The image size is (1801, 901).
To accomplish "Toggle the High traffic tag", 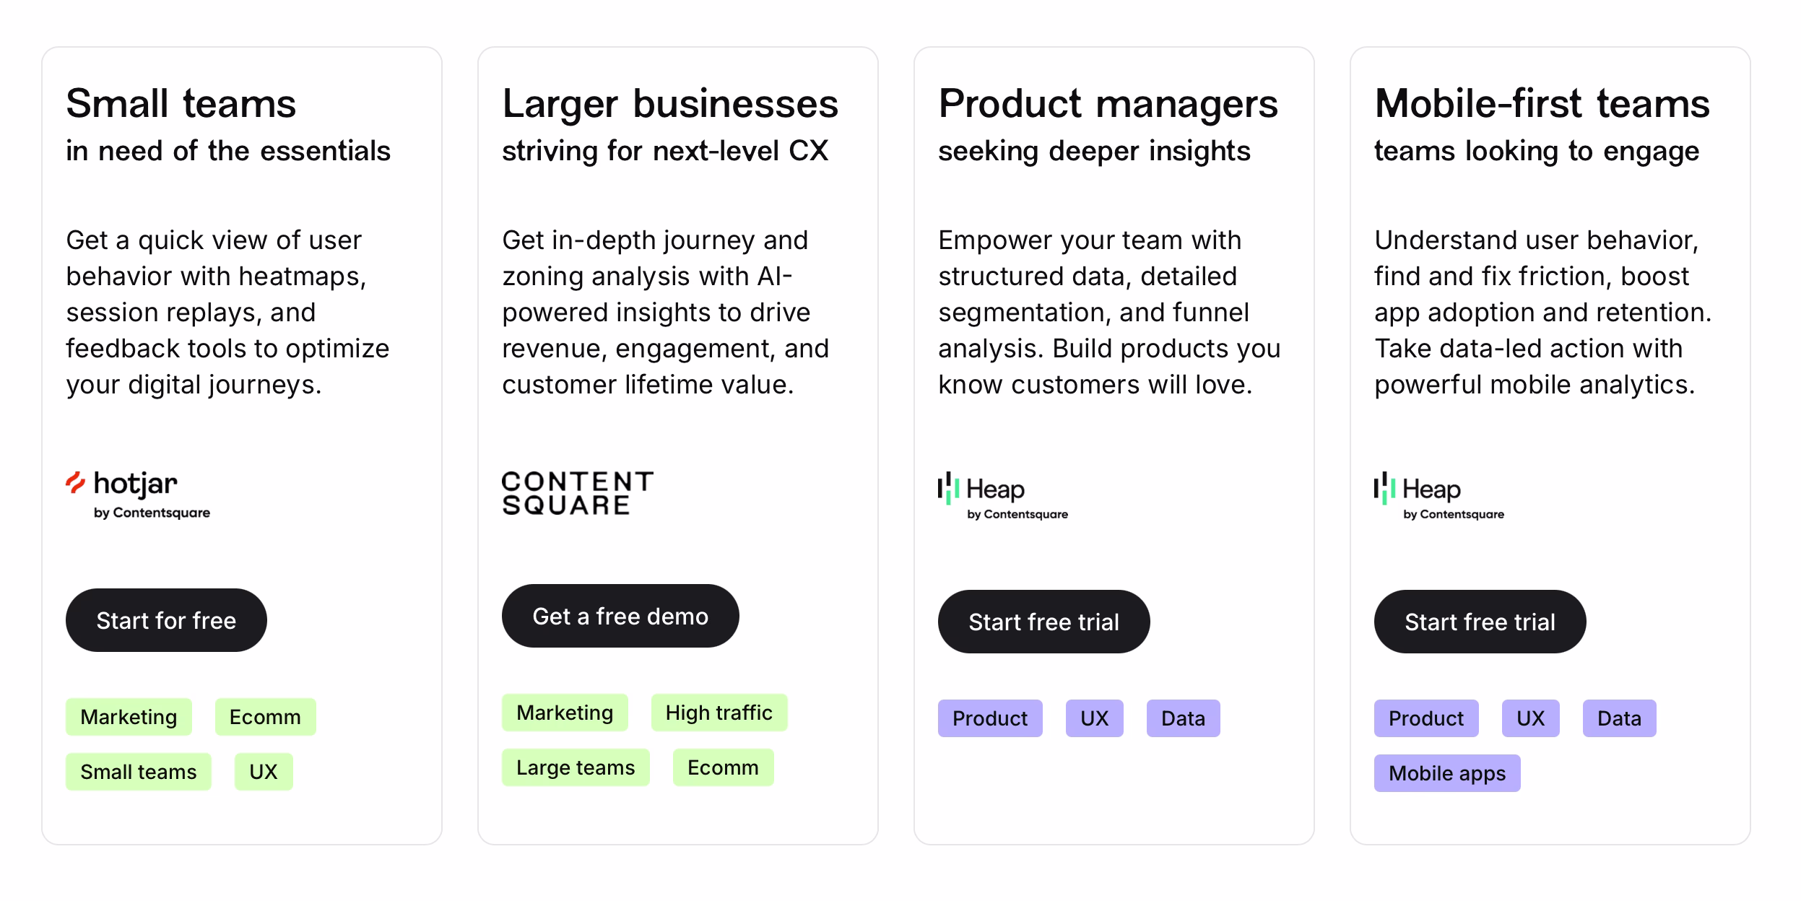I will pos(719,713).
